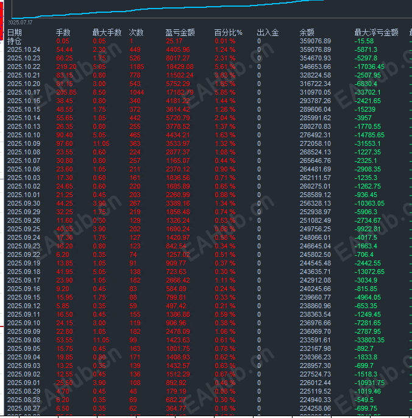
Task: Select date 2025.09.08 row
Action: pyautogui.click(x=24, y=340)
